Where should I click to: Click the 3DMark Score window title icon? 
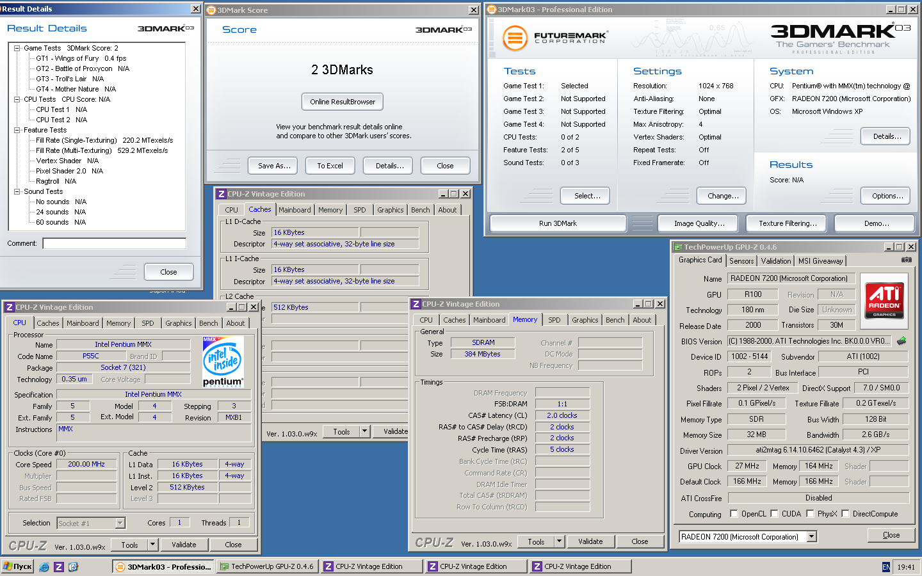coord(211,10)
